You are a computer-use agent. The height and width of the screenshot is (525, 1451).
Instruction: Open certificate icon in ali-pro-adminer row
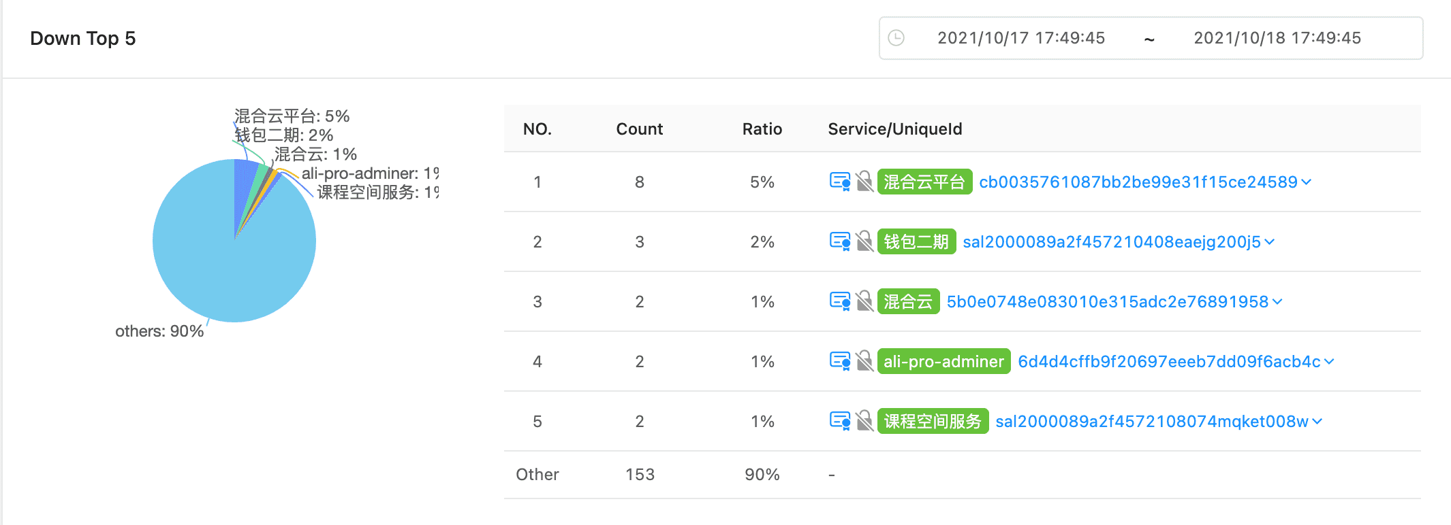pos(840,361)
